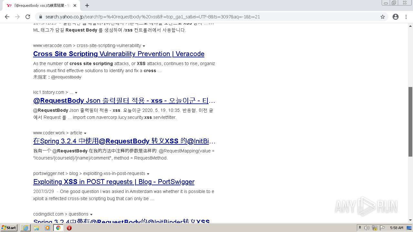Click the scrollbar down arrow
413x232 pixels.
[410, 220]
